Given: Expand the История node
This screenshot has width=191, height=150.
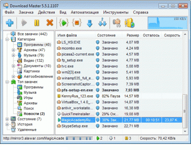Looking at the screenshot, I should coord(7,124).
